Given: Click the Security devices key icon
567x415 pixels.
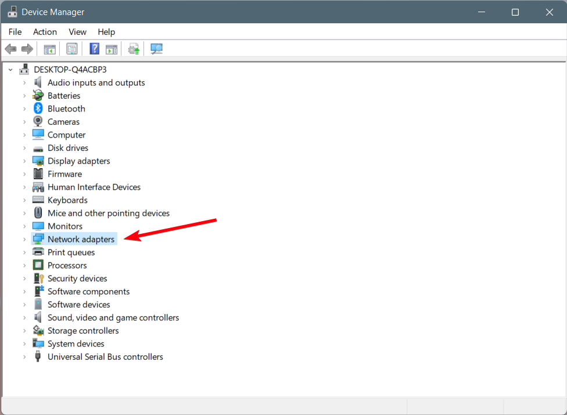Looking at the screenshot, I should pyautogui.click(x=38, y=278).
